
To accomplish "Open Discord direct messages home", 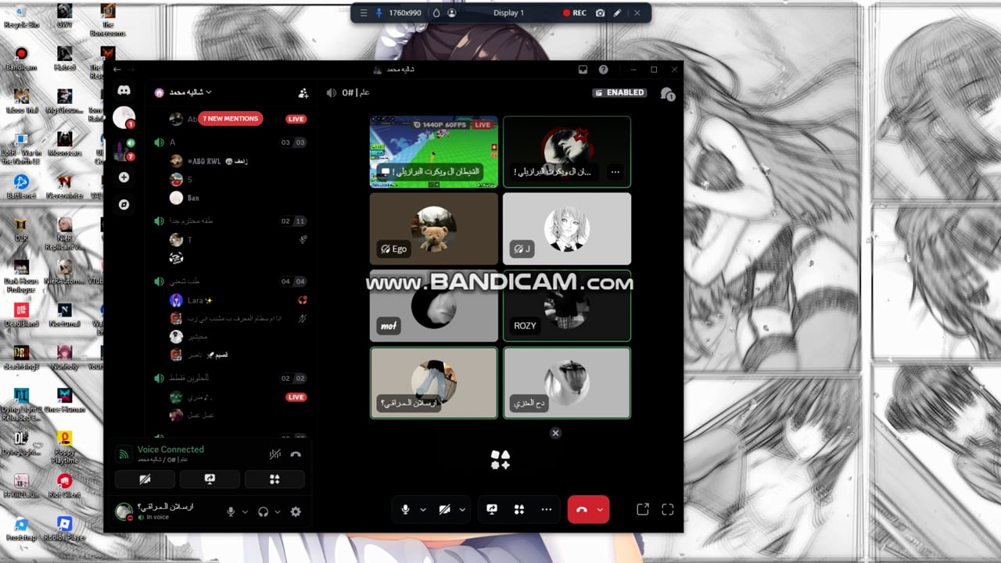I will pyautogui.click(x=124, y=91).
